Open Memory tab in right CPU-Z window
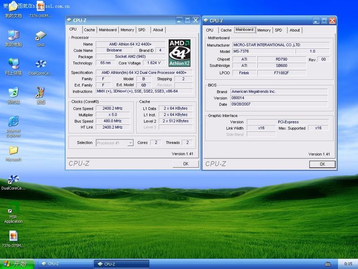 click(264, 30)
